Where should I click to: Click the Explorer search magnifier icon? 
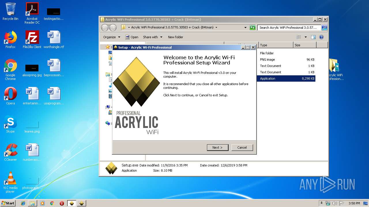[x=324, y=28]
